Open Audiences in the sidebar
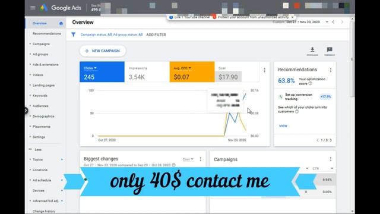The height and width of the screenshot is (214, 380). (40, 106)
